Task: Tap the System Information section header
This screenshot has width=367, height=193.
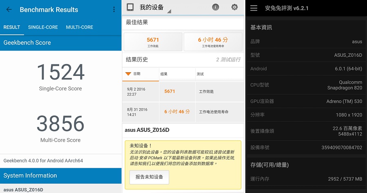Action: coord(61,175)
